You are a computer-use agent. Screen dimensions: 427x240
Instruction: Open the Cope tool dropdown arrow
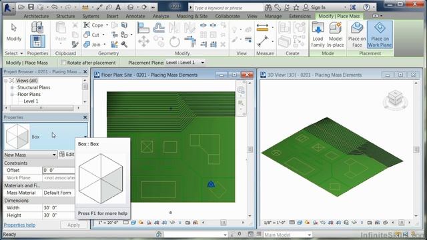[x=107, y=25]
